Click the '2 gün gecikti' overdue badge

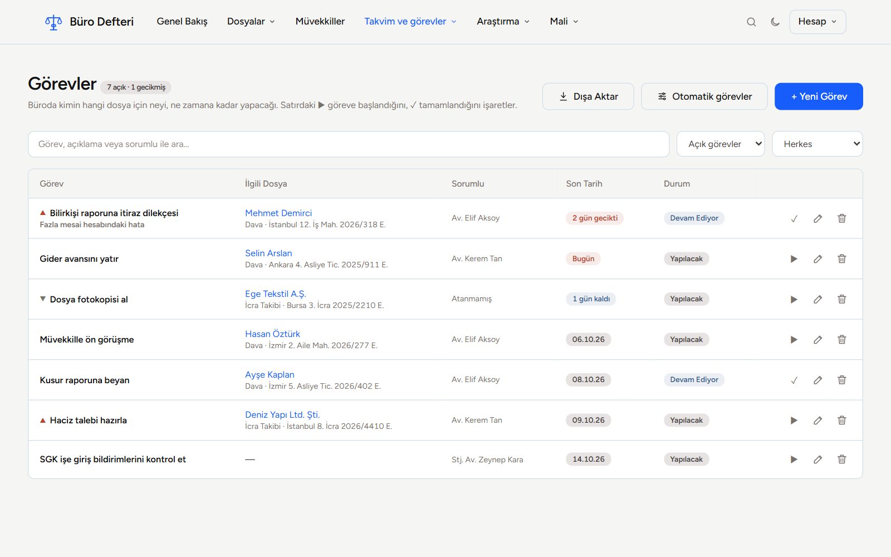pyautogui.click(x=595, y=218)
